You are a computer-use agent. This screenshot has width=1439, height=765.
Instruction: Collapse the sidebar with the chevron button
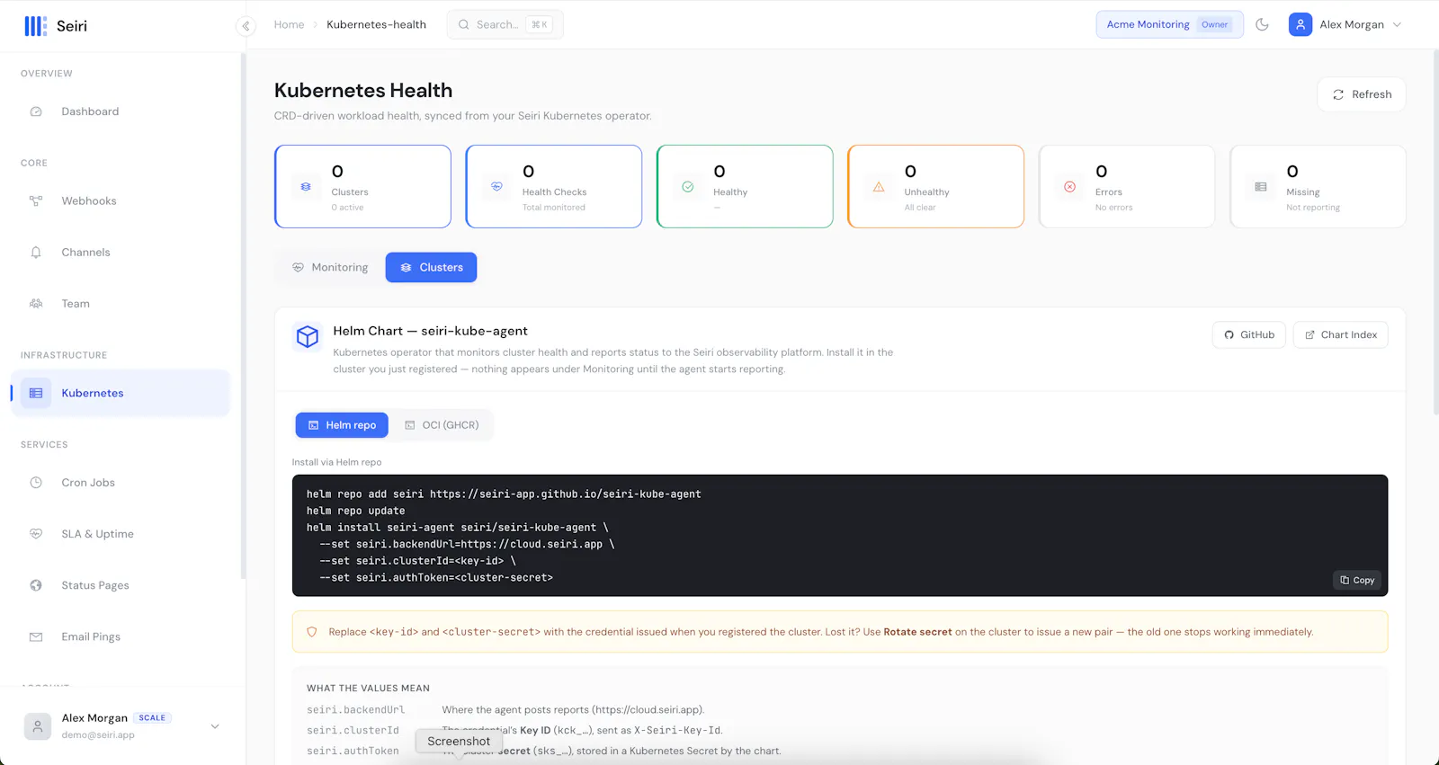(x=246, y=26)
